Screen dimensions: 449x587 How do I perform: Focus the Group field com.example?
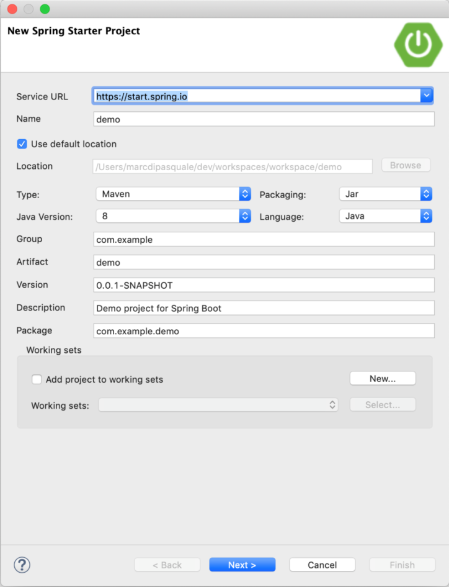click(x=264, y=239)
